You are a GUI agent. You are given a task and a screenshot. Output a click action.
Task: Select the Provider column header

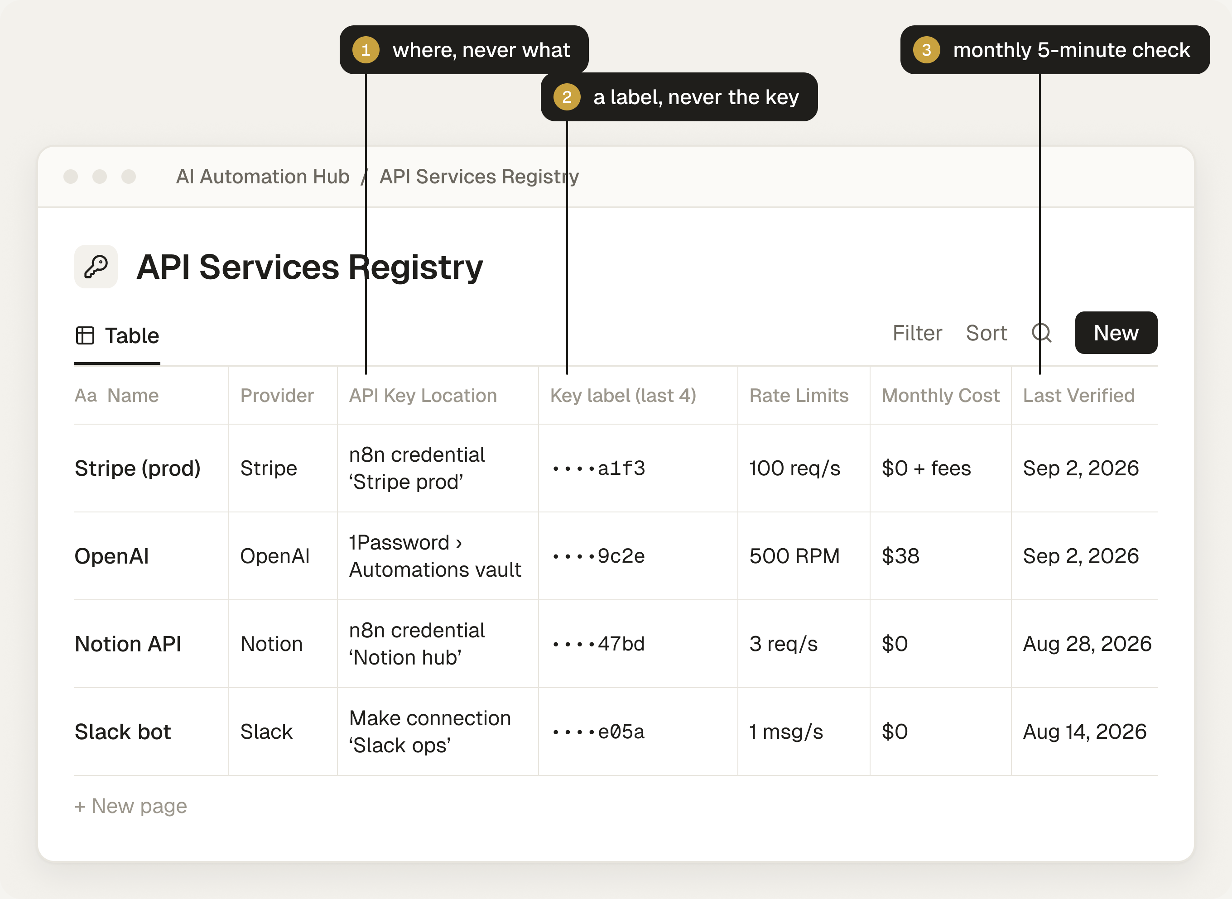(277, 395)
